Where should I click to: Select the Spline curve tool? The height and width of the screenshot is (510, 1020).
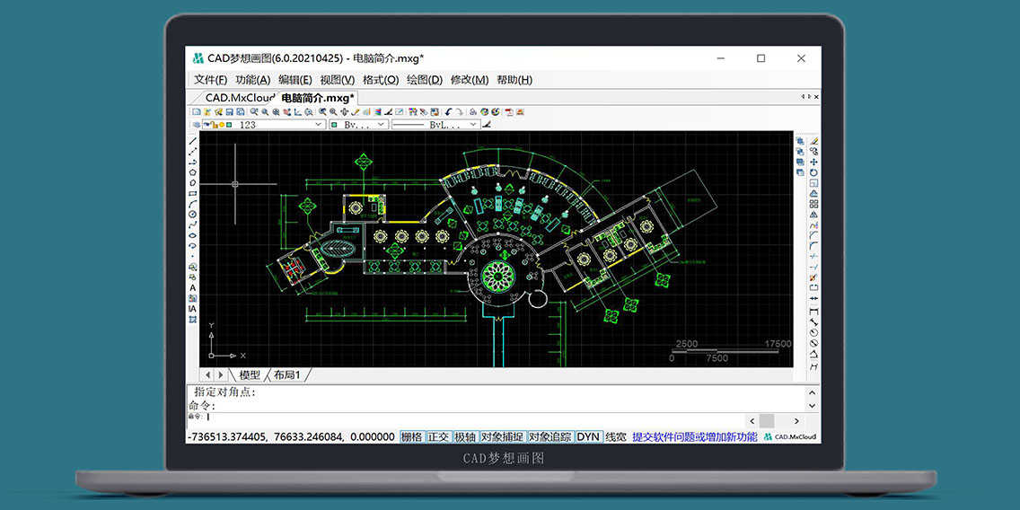coord(193,225)
